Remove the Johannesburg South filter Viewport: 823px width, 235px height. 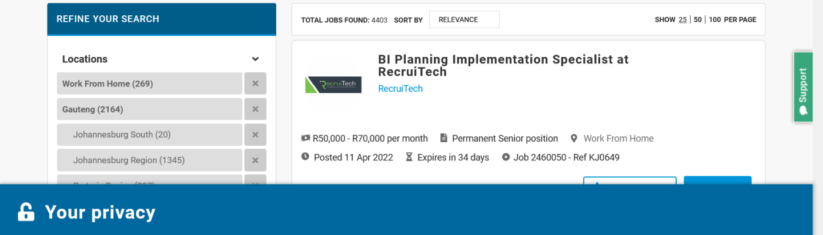point(255,135)
